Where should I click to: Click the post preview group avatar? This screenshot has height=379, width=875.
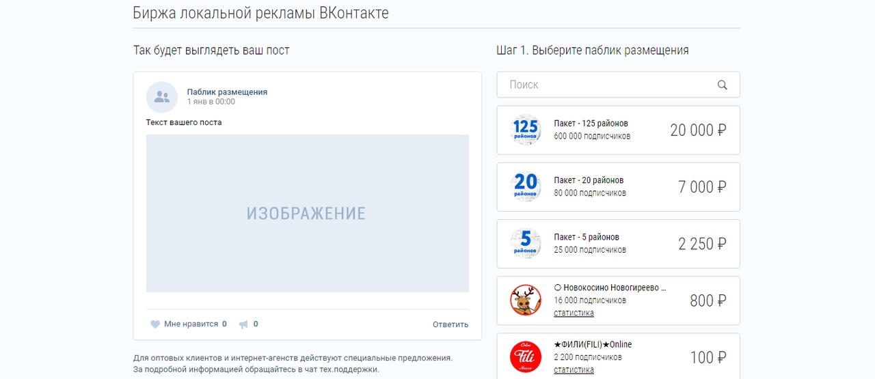[162, 97]
